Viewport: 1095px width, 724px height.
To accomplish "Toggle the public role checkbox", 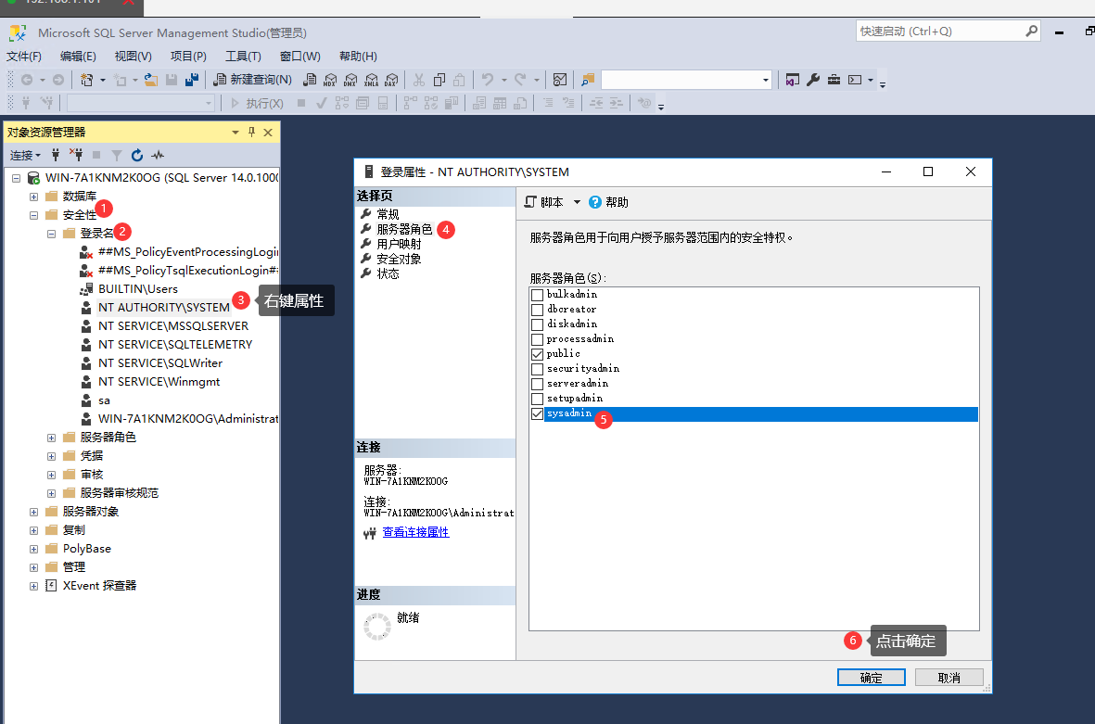I will pos(537,354).
